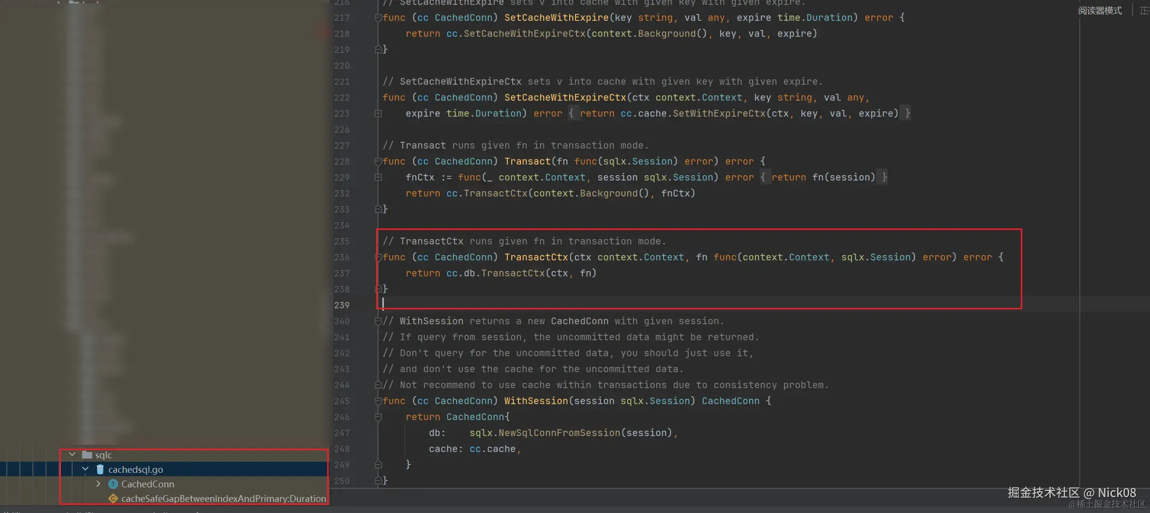Viewport: 1150px width, 513px height.
Task: Collapse the Transact function fold on line 228
Action: [x=378, y=162]
